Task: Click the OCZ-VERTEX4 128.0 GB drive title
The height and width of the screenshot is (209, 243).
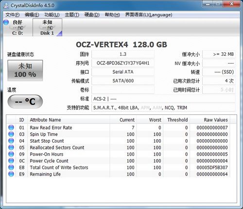Action: click(x=121, y=45)
